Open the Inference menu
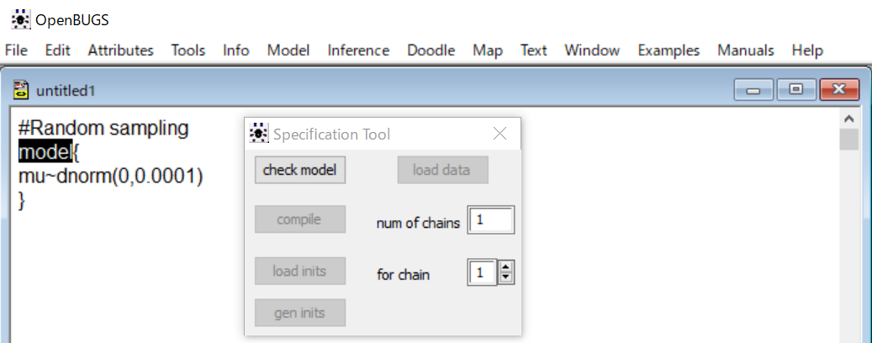The width and height of the screenshot is (872, 343). [358, 50]
